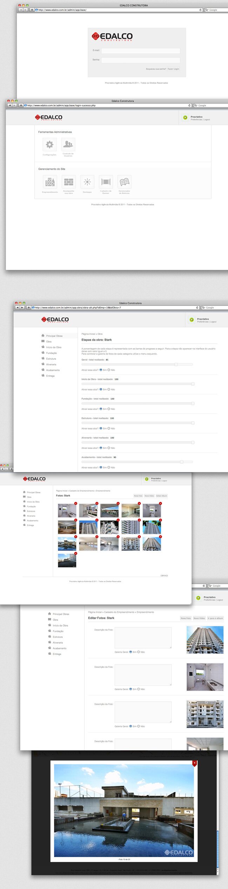The height and width of the screenshot is (889, 228).
Task: Select Não for Alvenaria tab activation
Action: point(109,448)
